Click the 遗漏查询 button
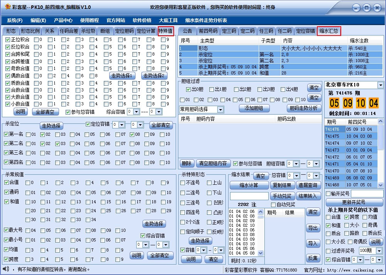386x275 pixels. (308, 186)
